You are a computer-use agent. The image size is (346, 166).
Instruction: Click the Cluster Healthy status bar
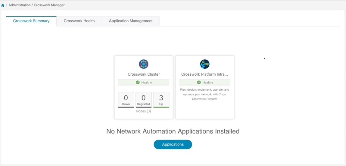(x=144, y=83)
